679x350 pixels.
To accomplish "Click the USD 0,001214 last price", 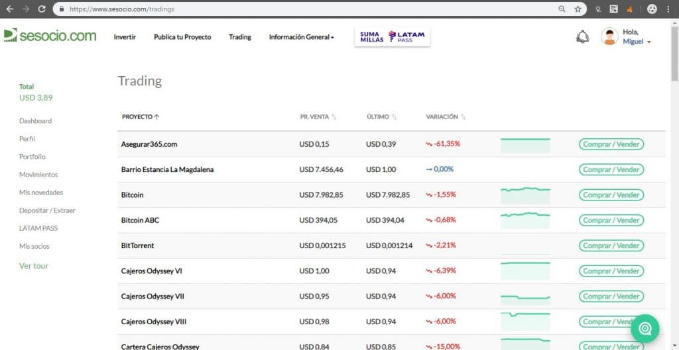I will click(389, 246).
